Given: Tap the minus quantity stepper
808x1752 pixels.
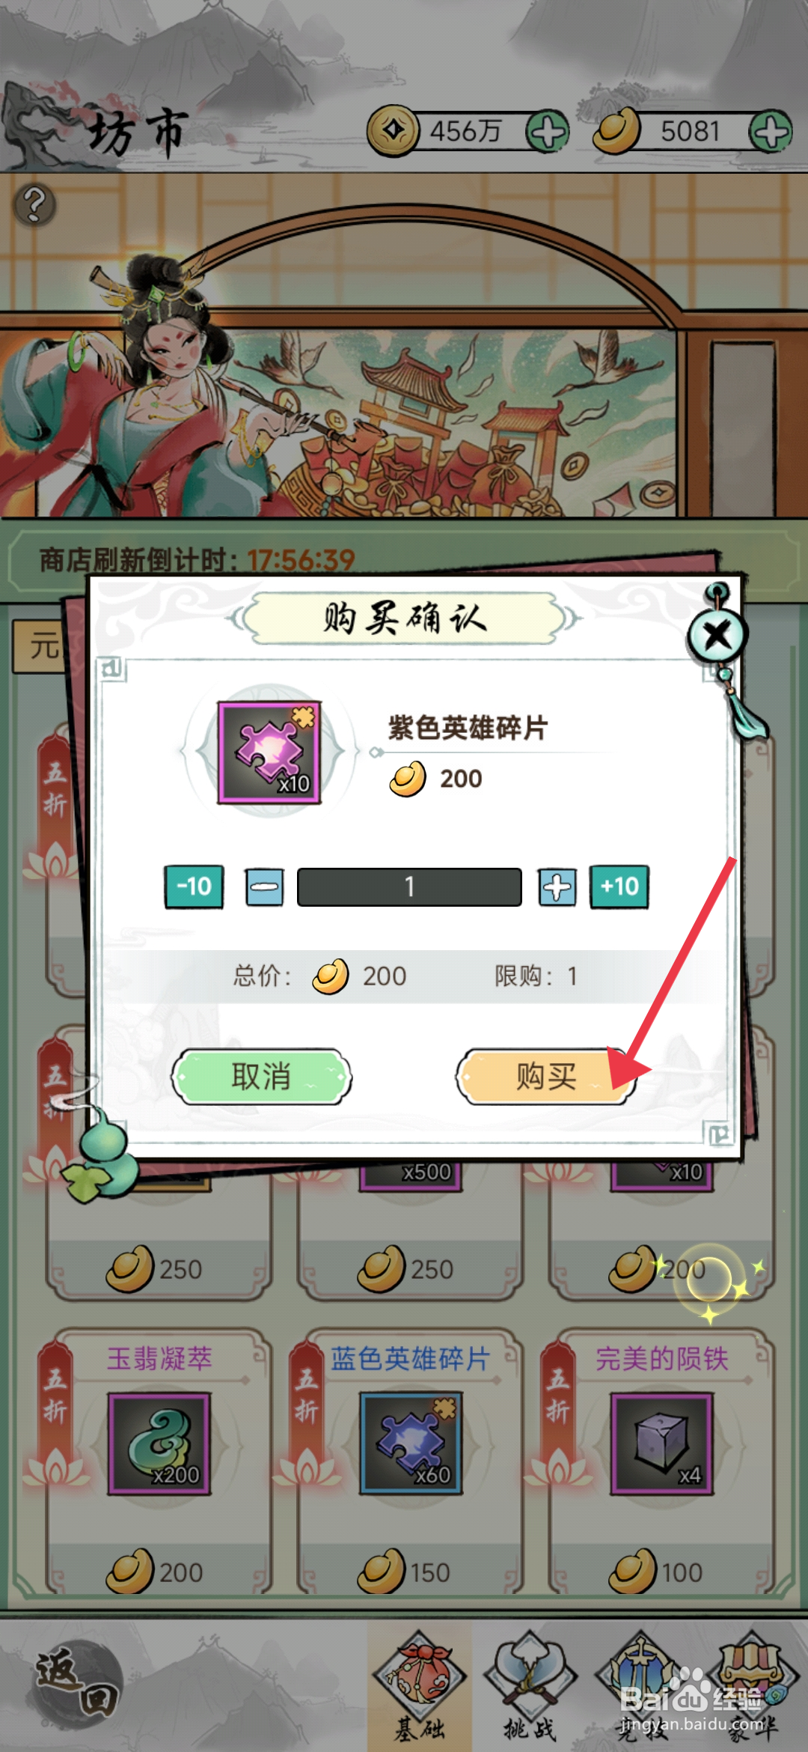Looking at the screenshot, I should (x=265, y=887).
